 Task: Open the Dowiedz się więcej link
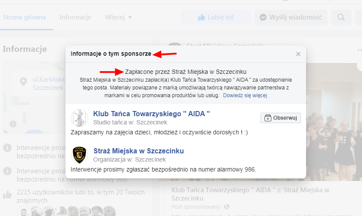click(245, 95)
